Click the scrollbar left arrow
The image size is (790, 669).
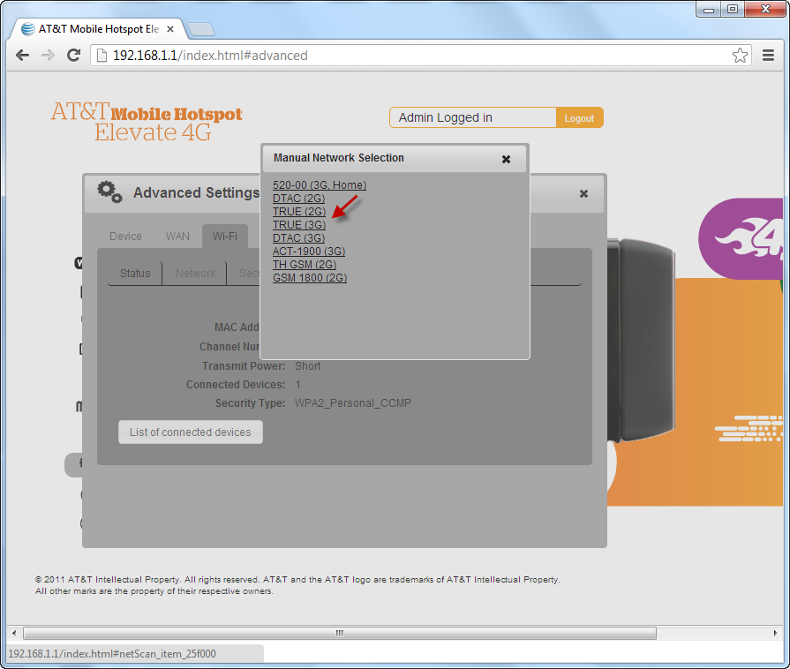click(14, 633)
